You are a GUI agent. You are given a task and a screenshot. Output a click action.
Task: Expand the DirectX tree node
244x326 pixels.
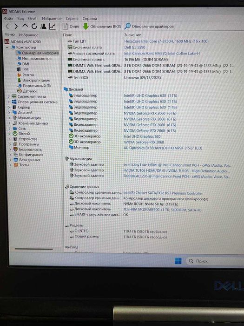coord(10,134)
